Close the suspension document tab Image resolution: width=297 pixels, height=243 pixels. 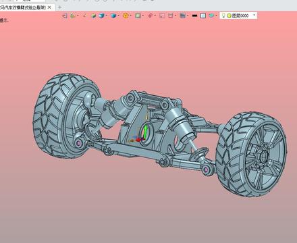point(49,7)
